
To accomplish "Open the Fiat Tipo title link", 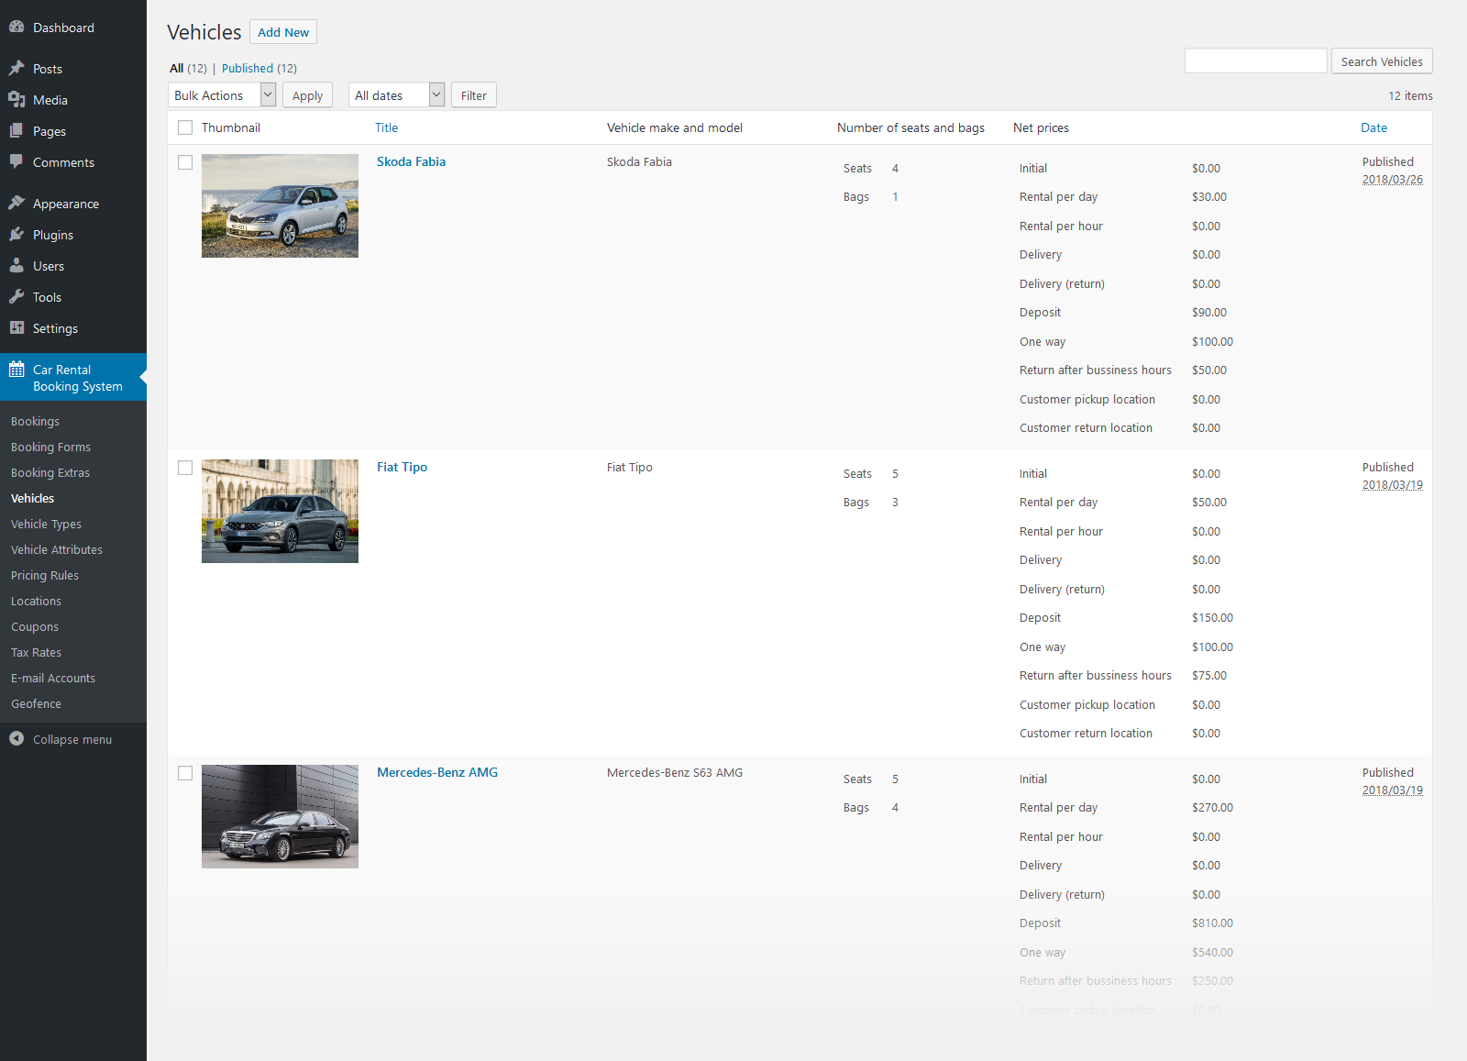I will coord(402,467).
